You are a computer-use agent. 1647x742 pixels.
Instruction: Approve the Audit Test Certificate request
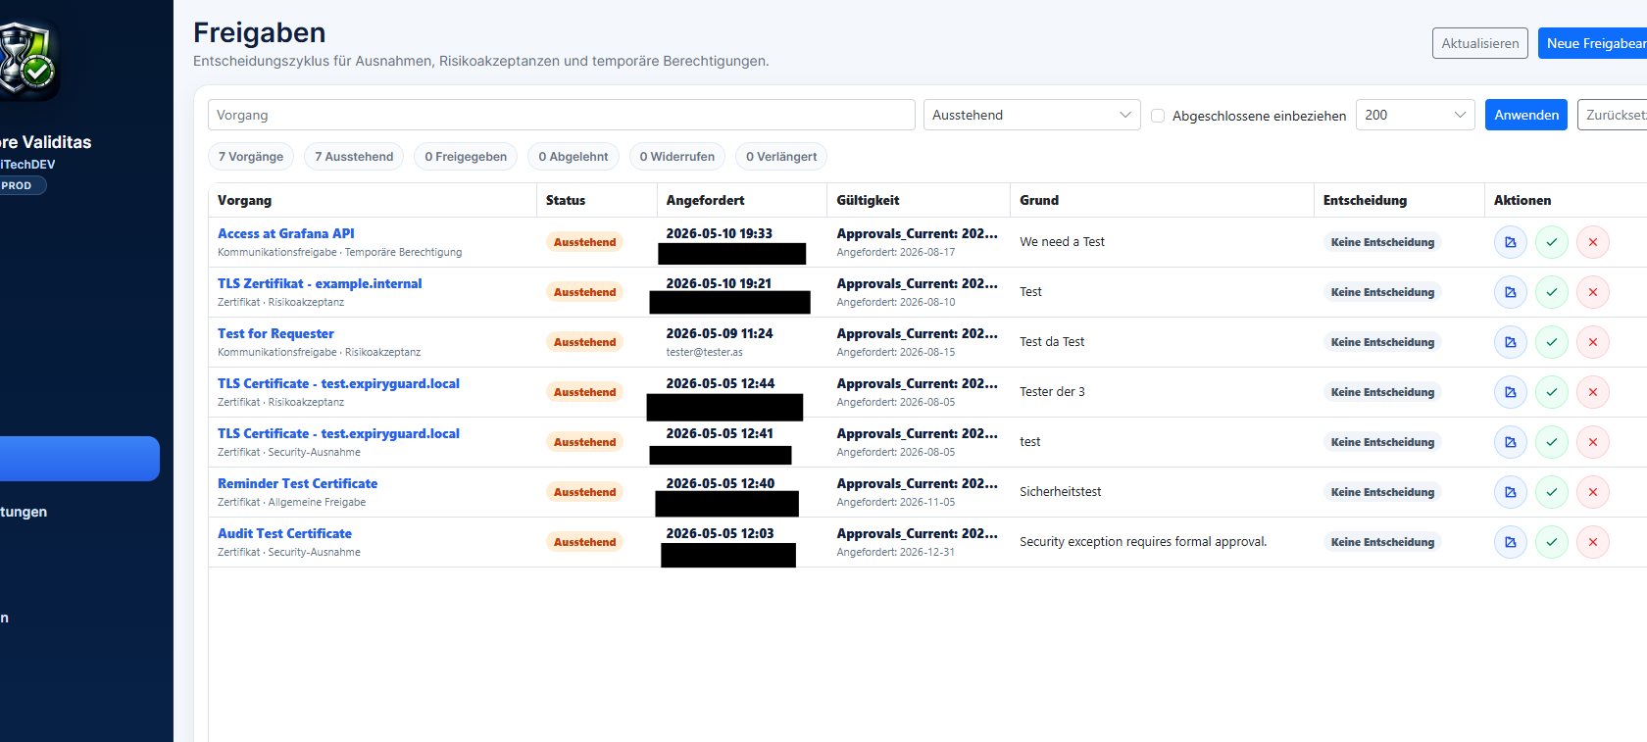[x=1552, y=542]
